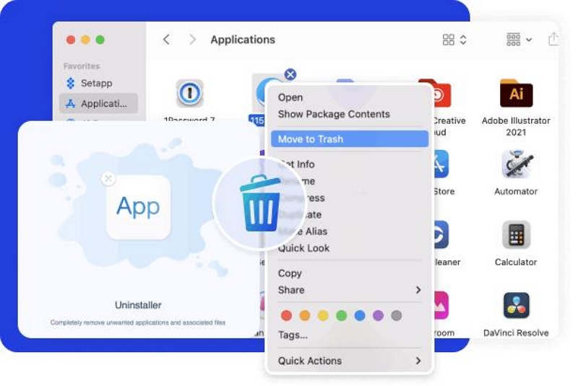This screenshot has height=386, width=578.
Task: Go back with the left chevron
Action: 166,40
